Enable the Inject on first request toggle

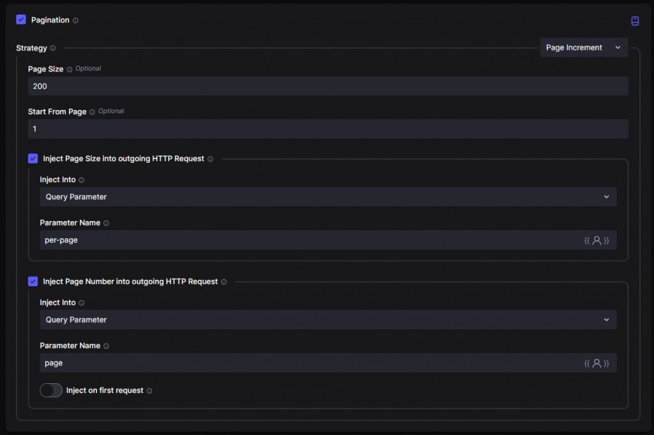[x=51, y=390]
